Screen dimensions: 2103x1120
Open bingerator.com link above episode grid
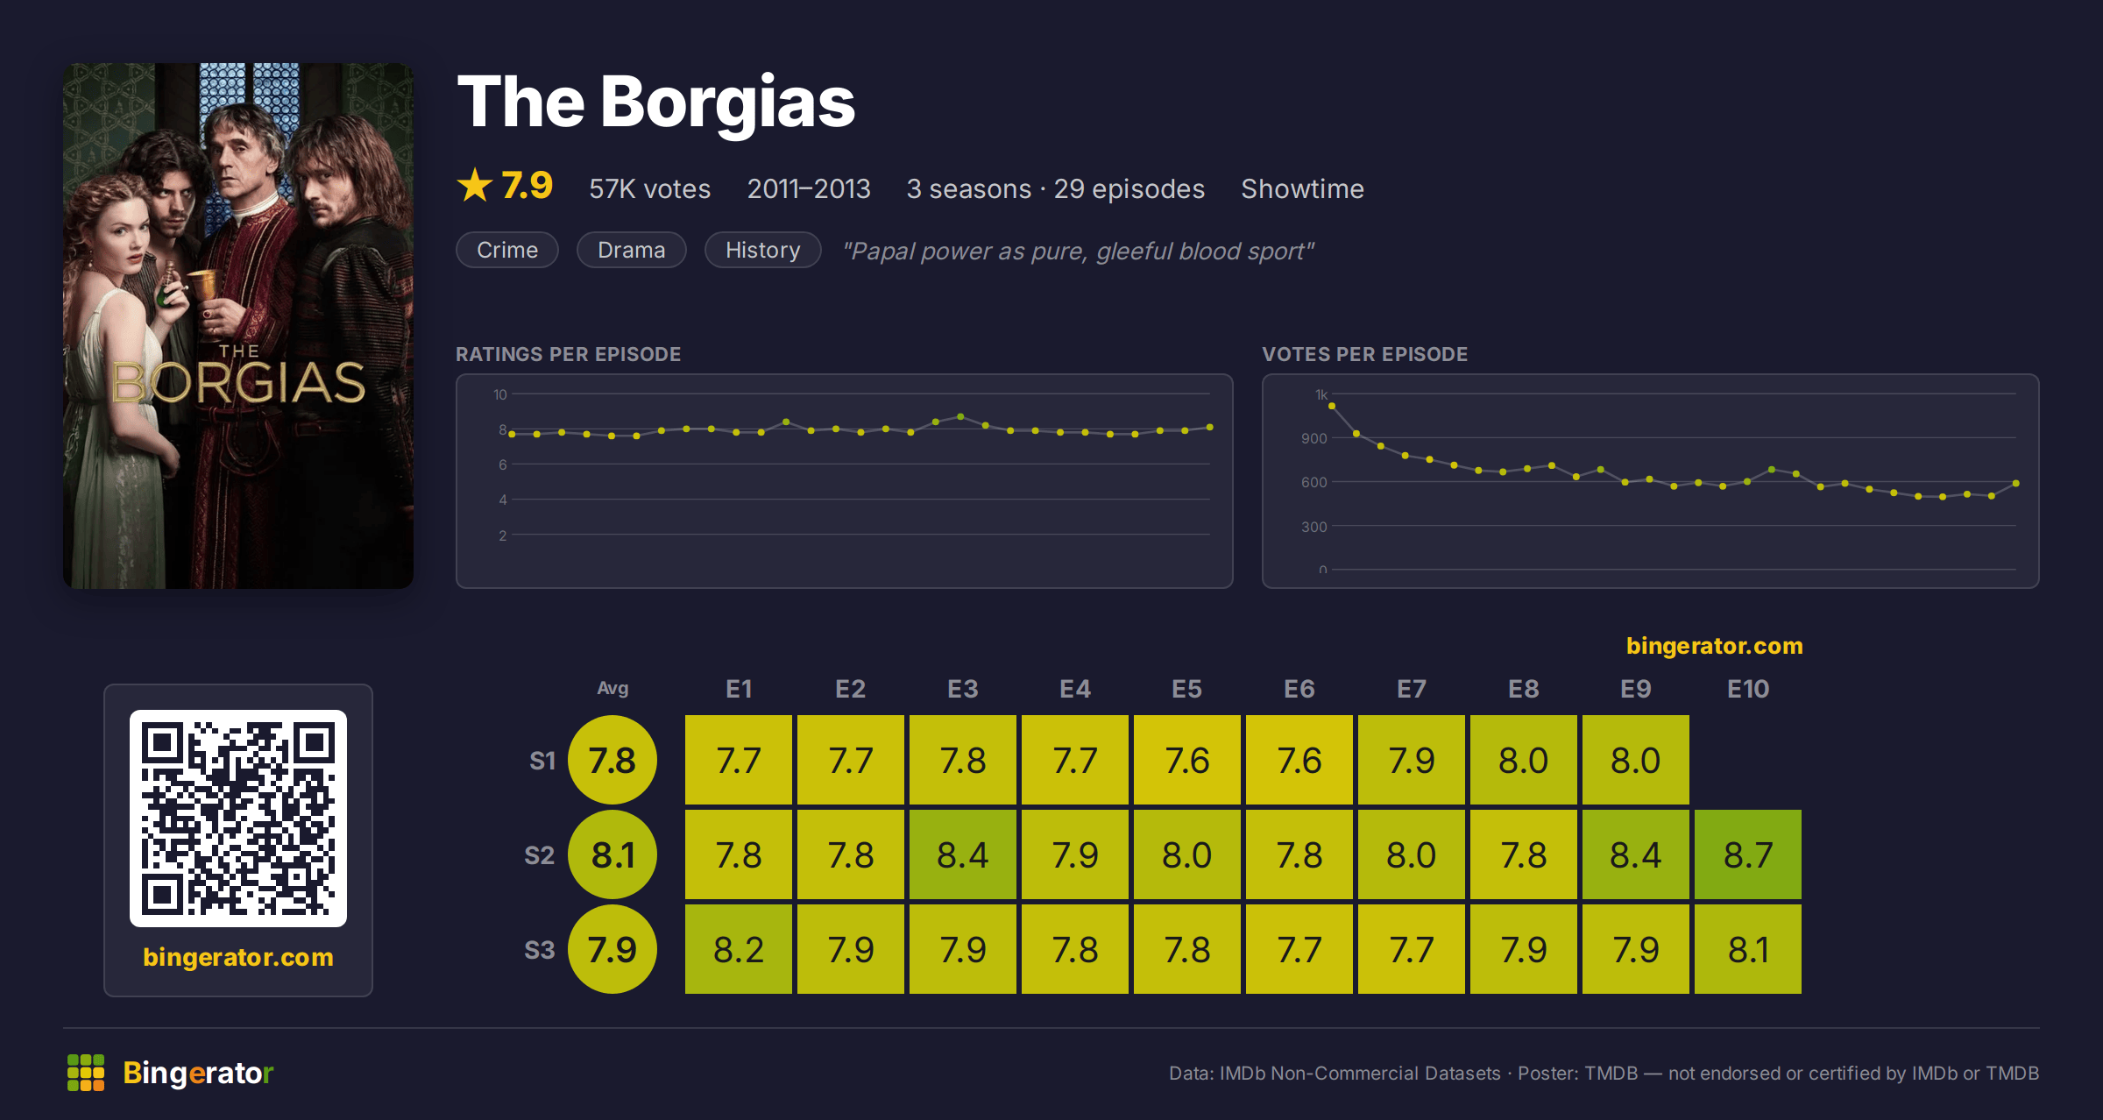1714,646
